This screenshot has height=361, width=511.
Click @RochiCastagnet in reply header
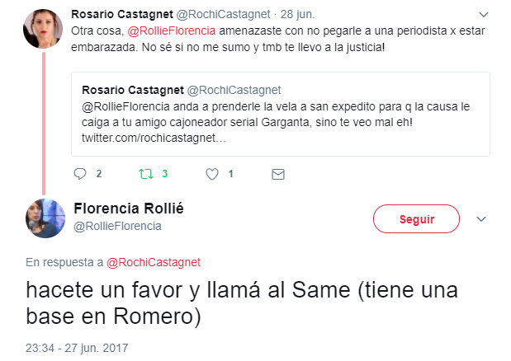[154, 262]
